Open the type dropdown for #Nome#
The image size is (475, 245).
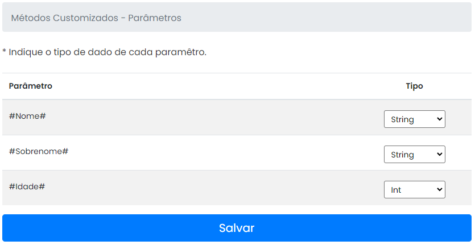[414, 119]
